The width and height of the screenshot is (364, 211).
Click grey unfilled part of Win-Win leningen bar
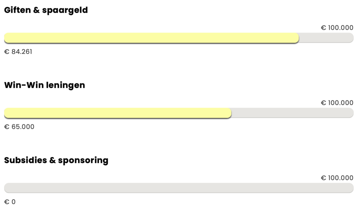[x=293, y=113]
